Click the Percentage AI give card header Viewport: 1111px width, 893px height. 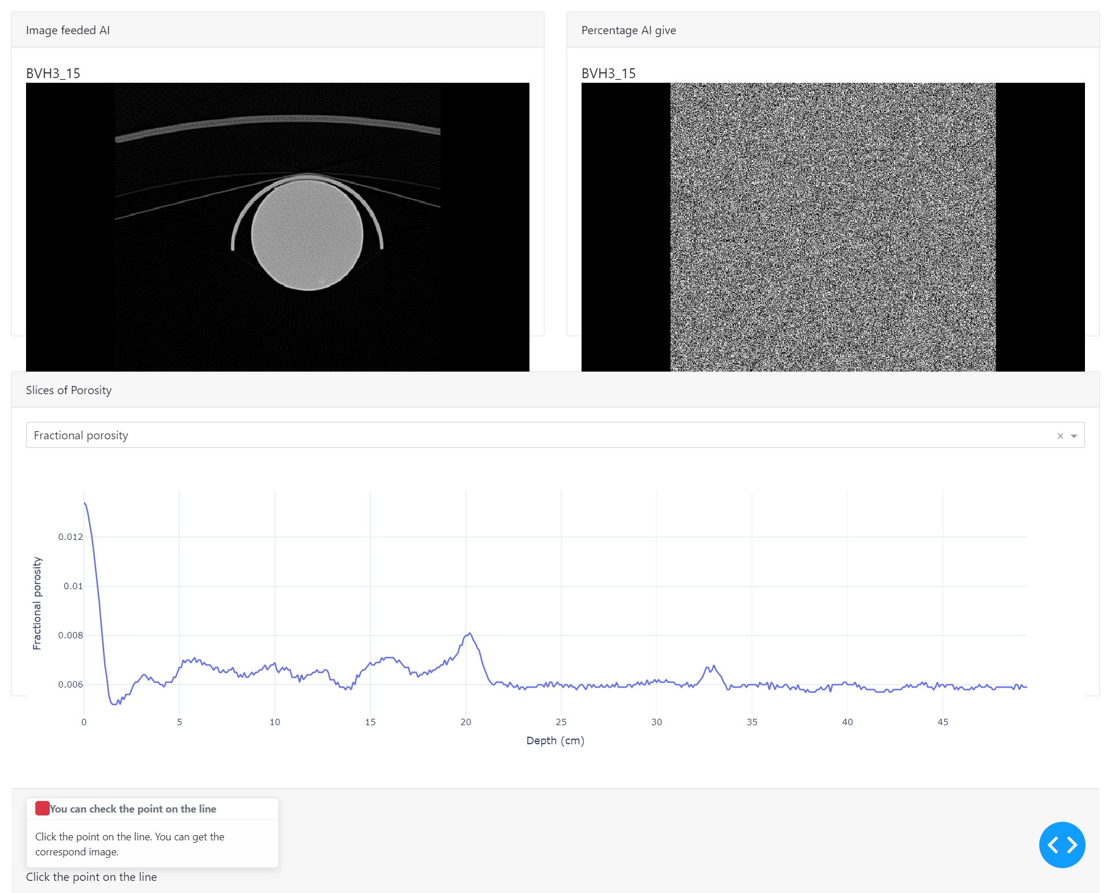tap(628, 30)
